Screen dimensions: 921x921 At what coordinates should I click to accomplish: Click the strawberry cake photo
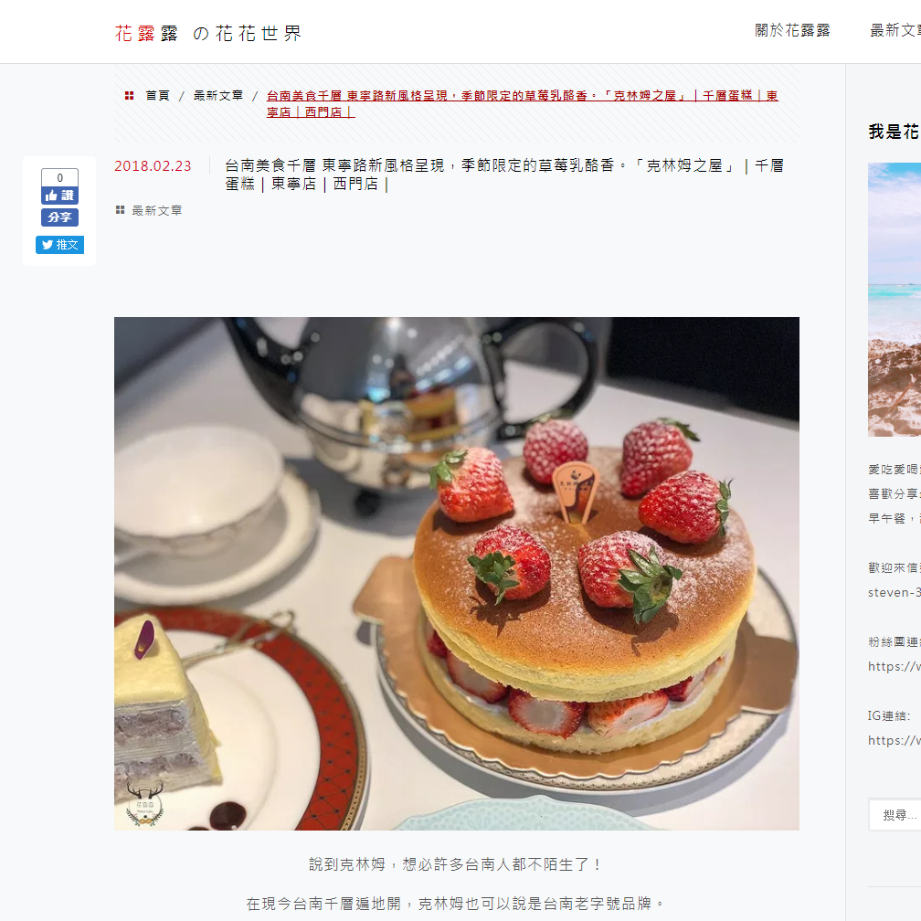pyautogui.click(x=457, y=573)
